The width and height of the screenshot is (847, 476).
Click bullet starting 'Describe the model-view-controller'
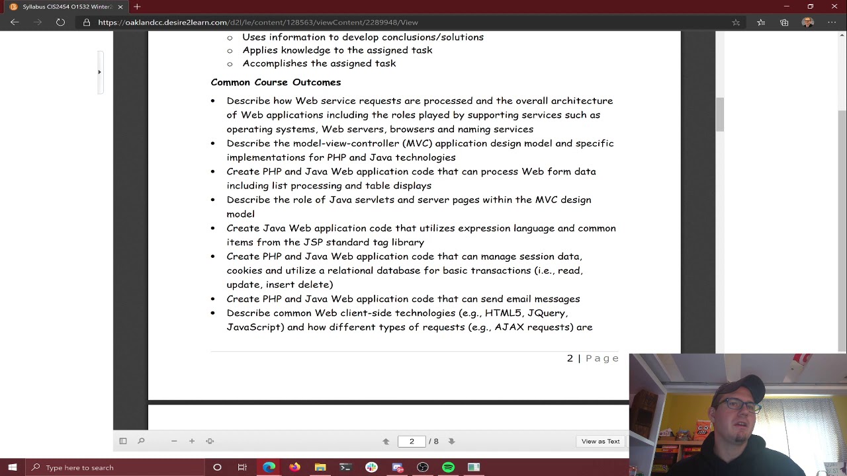(420, 150)
